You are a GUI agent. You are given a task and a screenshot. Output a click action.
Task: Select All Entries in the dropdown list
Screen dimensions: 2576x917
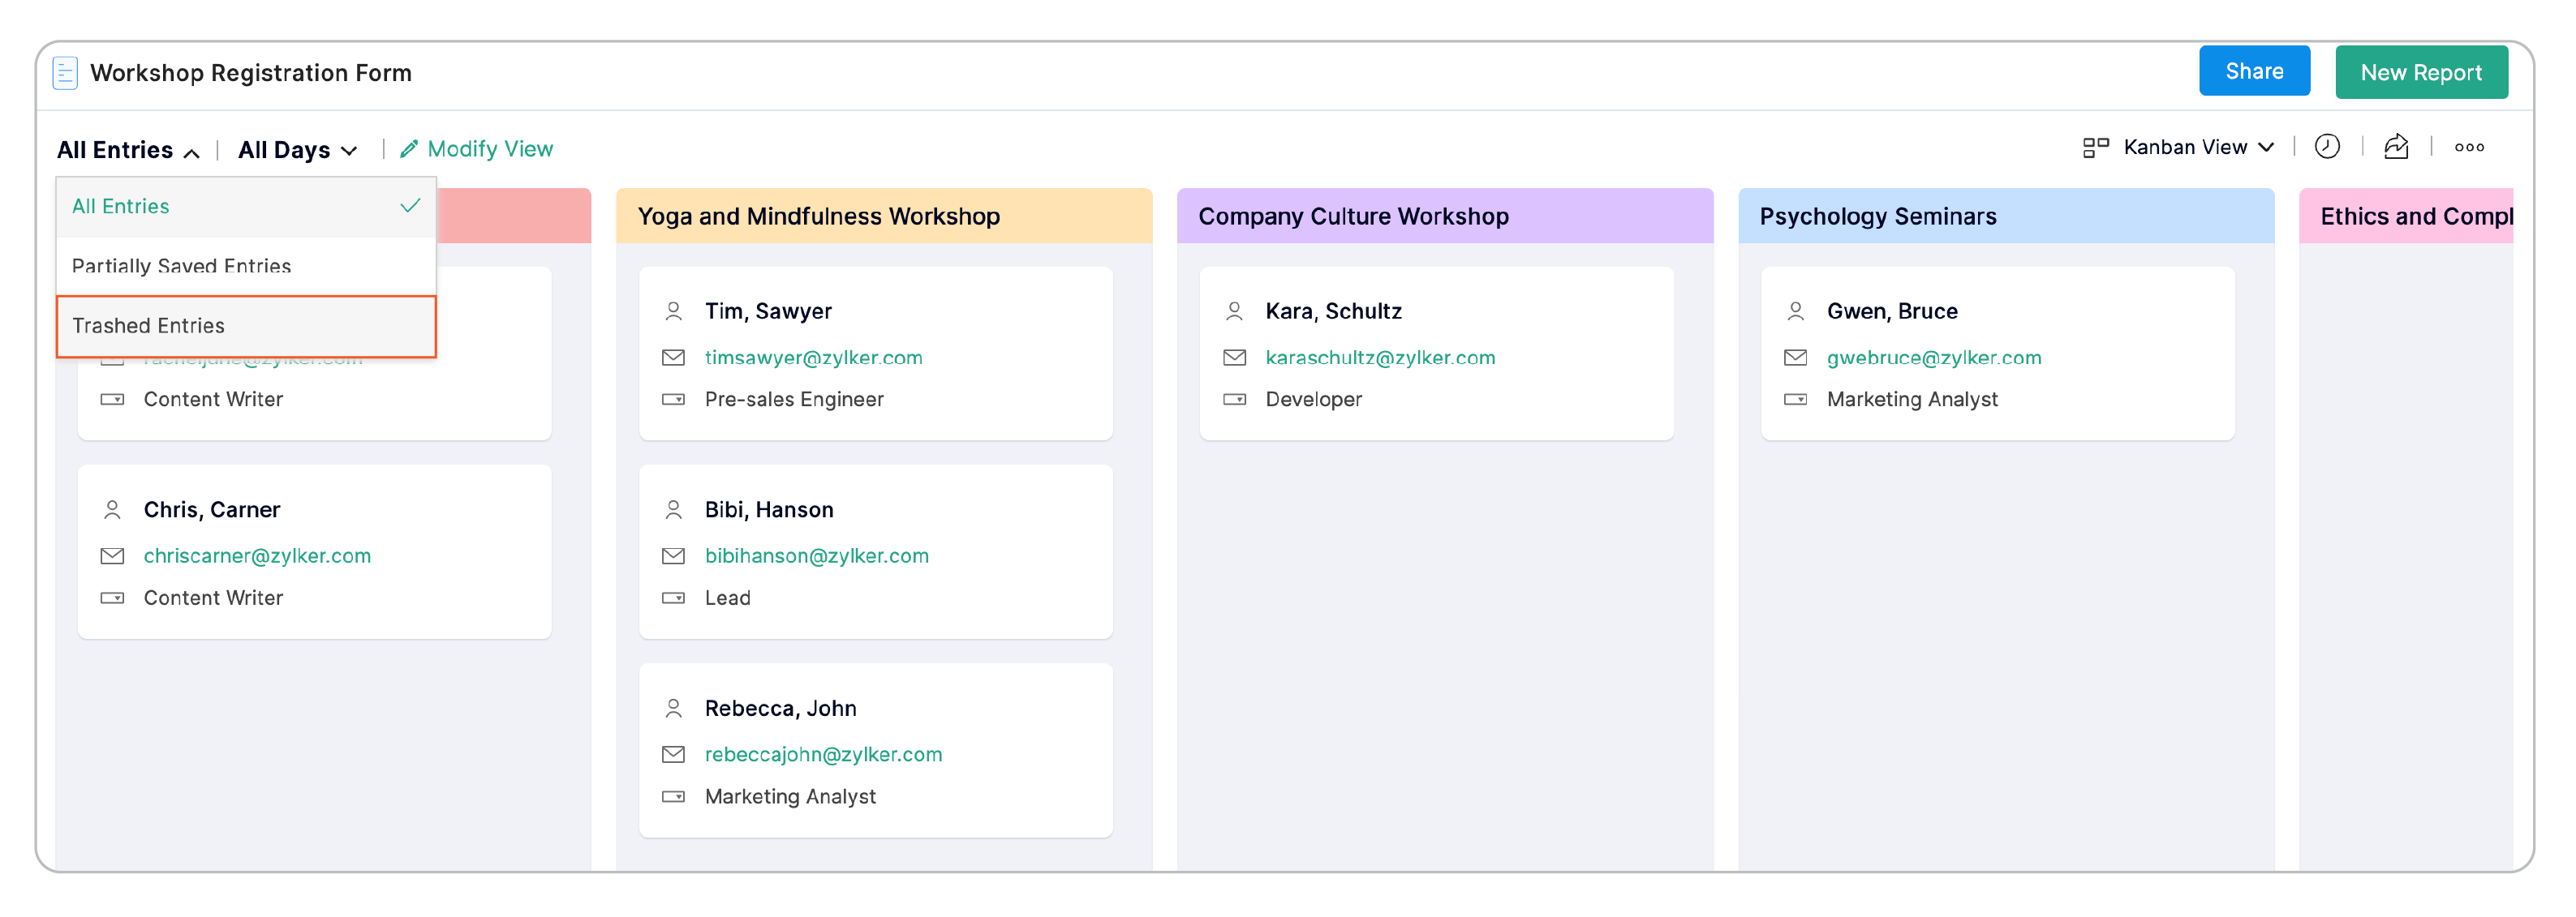pyautogui.click(x=246, y=207)
